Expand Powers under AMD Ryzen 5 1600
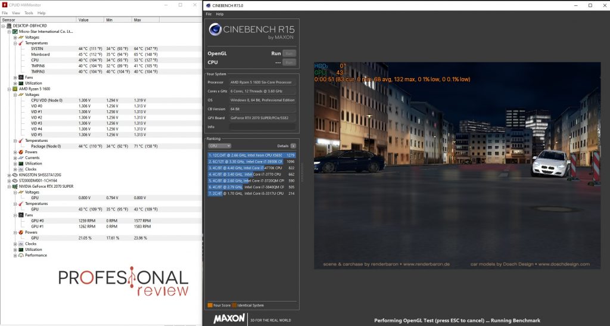The image size is (610, 326). [15, 152]
